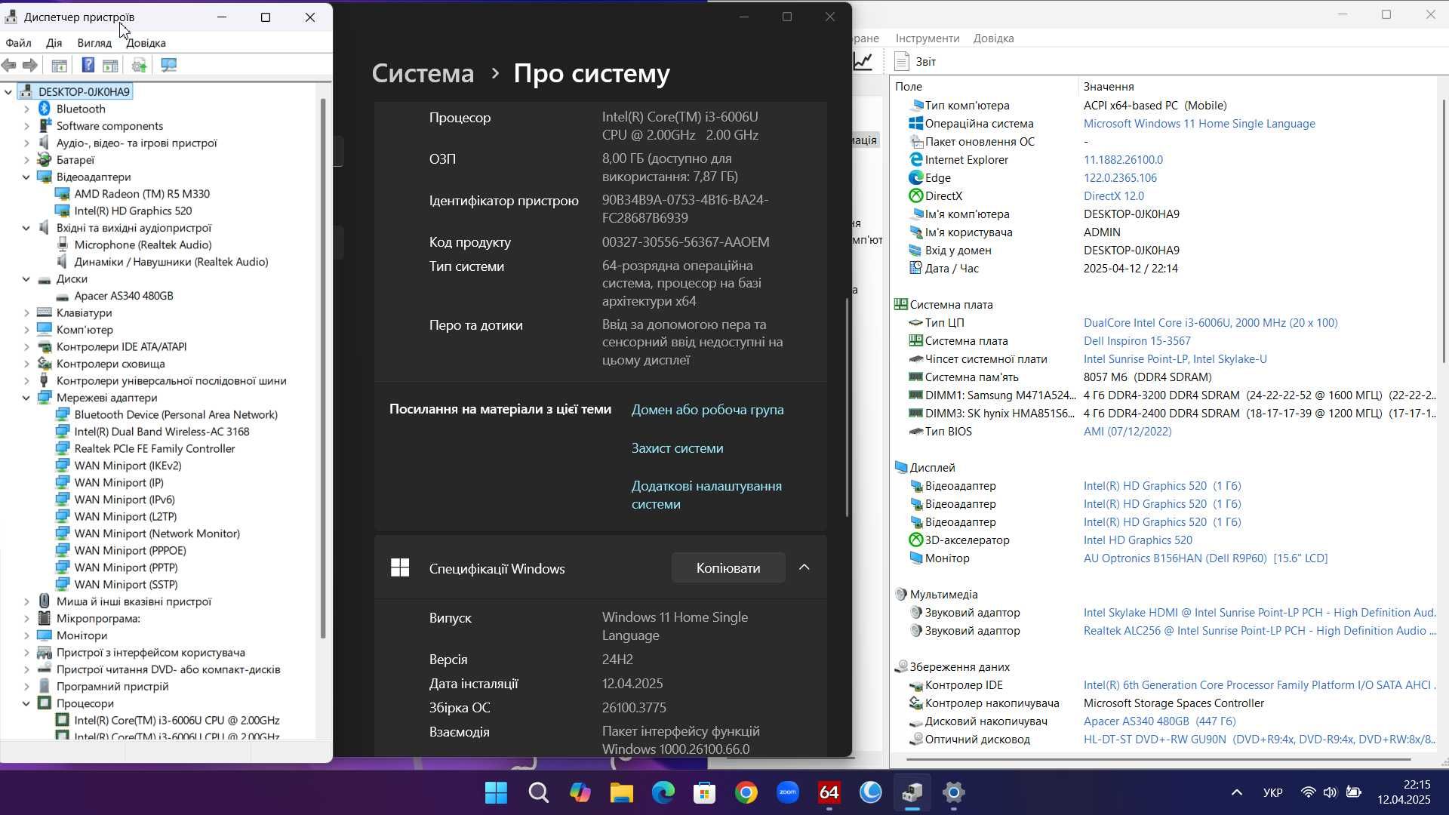Click the Scan for hardware changes icon

point(169,66)
